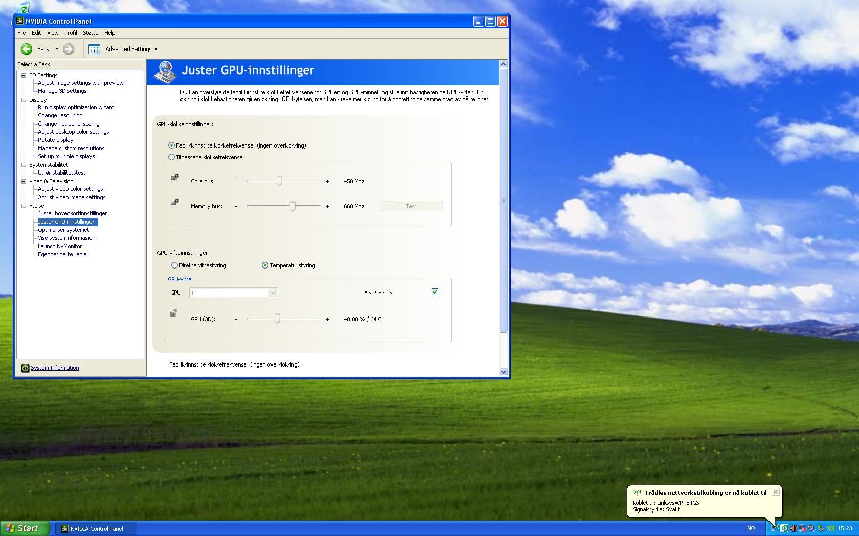Viewport: 859px width, 536px height.
Task: Open the View menu
Action: (53, 33)
